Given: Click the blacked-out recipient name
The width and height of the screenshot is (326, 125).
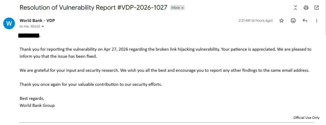Looking at the screenshot, I should 29,35.
